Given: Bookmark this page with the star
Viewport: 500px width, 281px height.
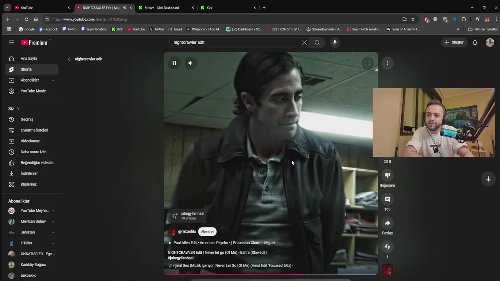Looking at the screenshot, I should (x=413, y=19).
